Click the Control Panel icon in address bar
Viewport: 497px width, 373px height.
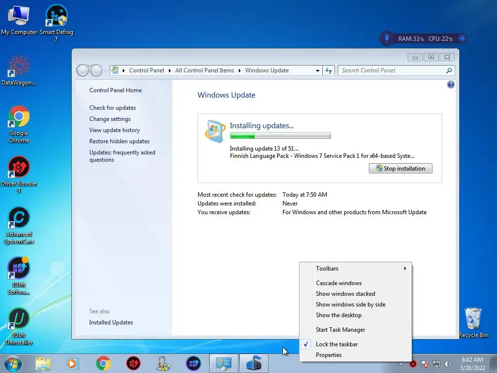click(x=116, y=70)
